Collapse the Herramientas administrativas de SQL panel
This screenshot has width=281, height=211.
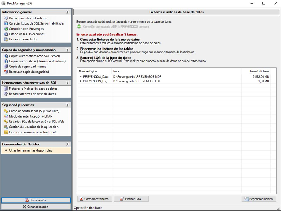(x=67, y=83)
